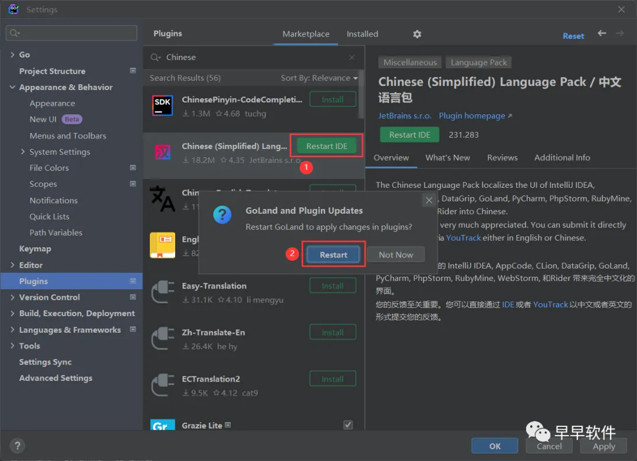The width and height of the screenshot is (637, 461).
Task: Click the Languages & Frameworks project-level icon
Action: click(x=133, y=329)
